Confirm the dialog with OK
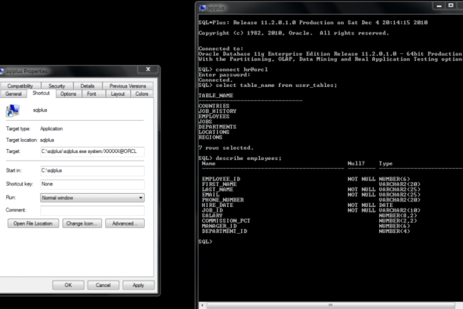The image size is (463, 309). click(68, 285)
